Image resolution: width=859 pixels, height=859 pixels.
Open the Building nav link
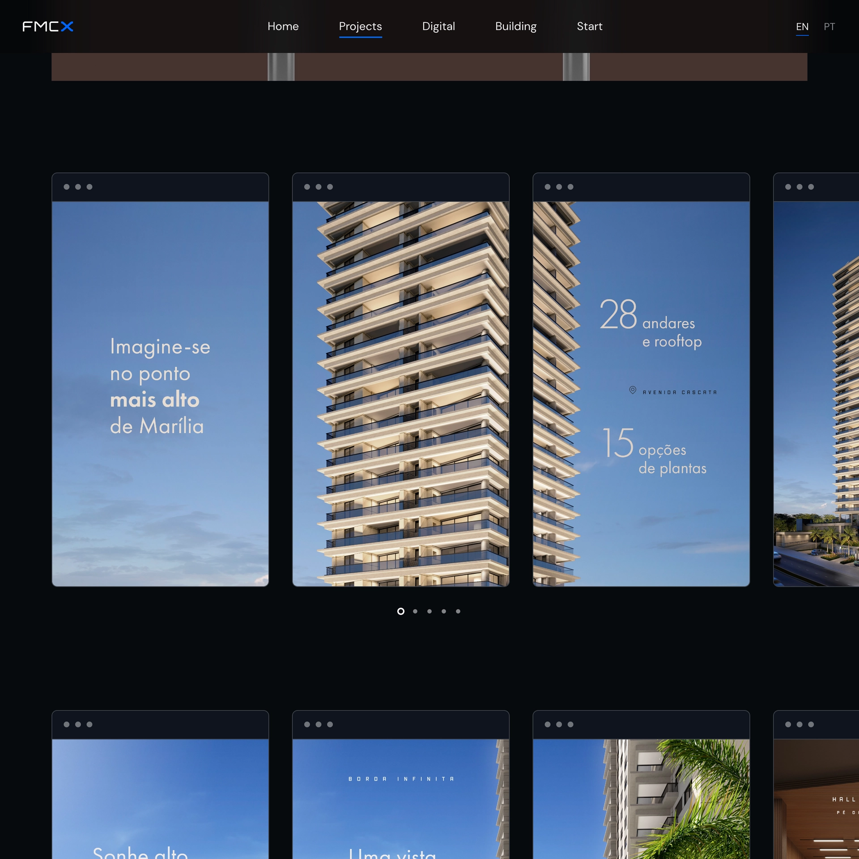[515, 26]
